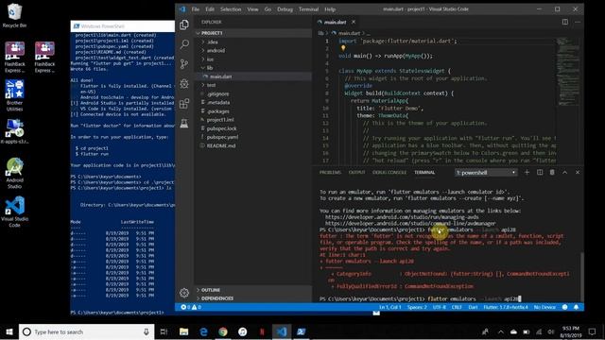The width and height of the screenshot is (605, 340).
Task: Collapse the PROJECT1 explorer section
Action: click(253, 33)
